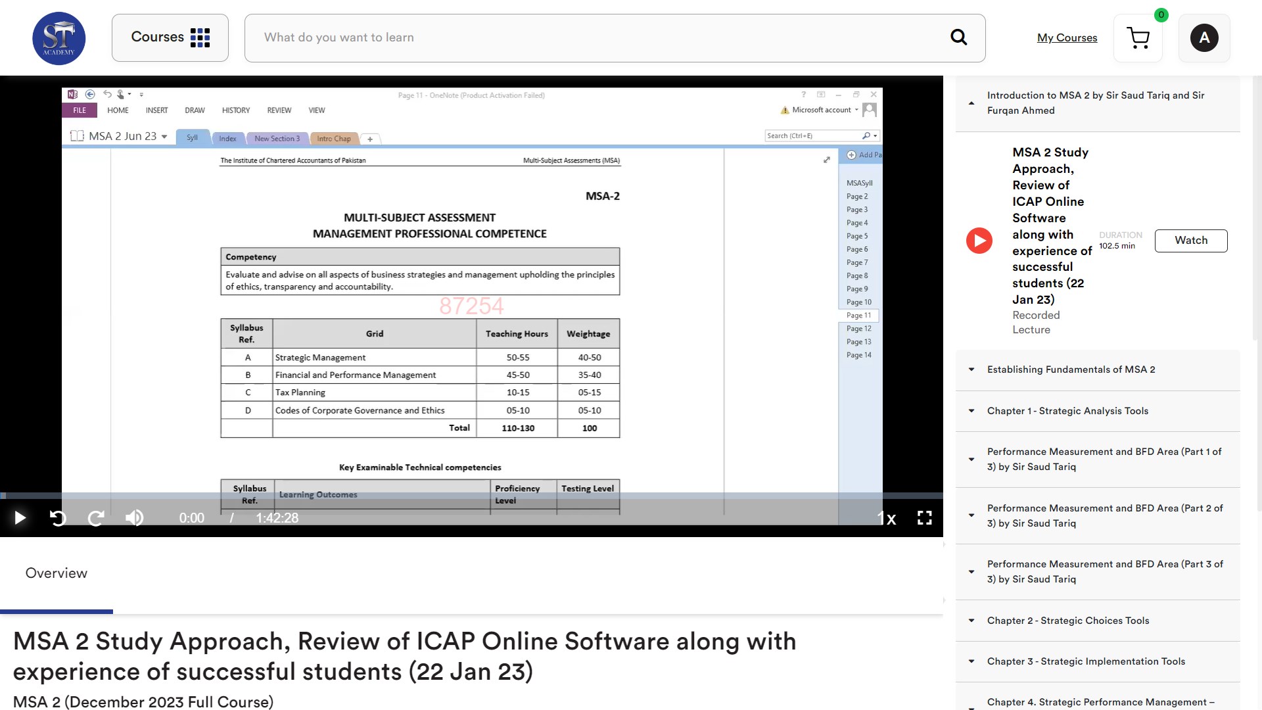Open the Courses grid menu

coord(170,37)
